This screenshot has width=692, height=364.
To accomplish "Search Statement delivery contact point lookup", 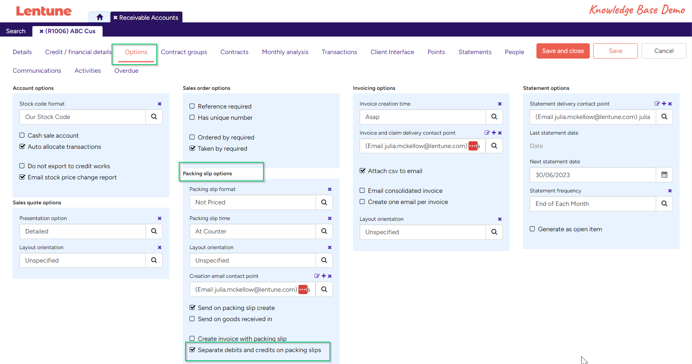I will tap(664, 117).
